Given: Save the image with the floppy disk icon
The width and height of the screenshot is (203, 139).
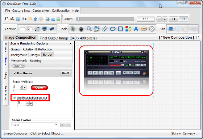Looking at the screenshot, I should (18, 19).
